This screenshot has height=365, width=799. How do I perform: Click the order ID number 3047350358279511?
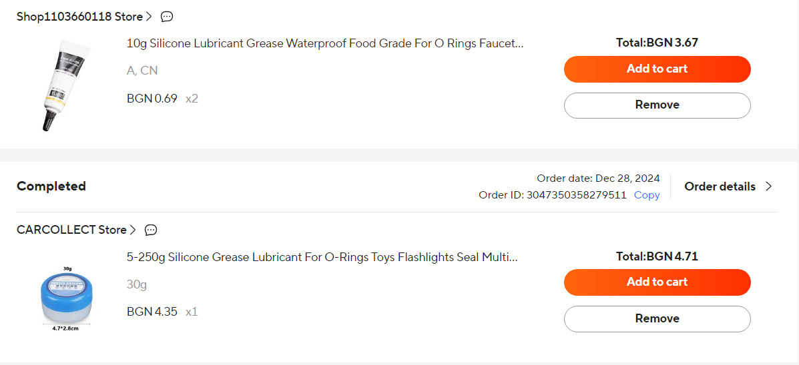point(577,195)
